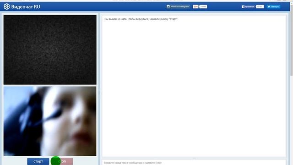Click the stranger's dark video panel
293x165 pixels.
pyautogui.click(x=50, y=50)
